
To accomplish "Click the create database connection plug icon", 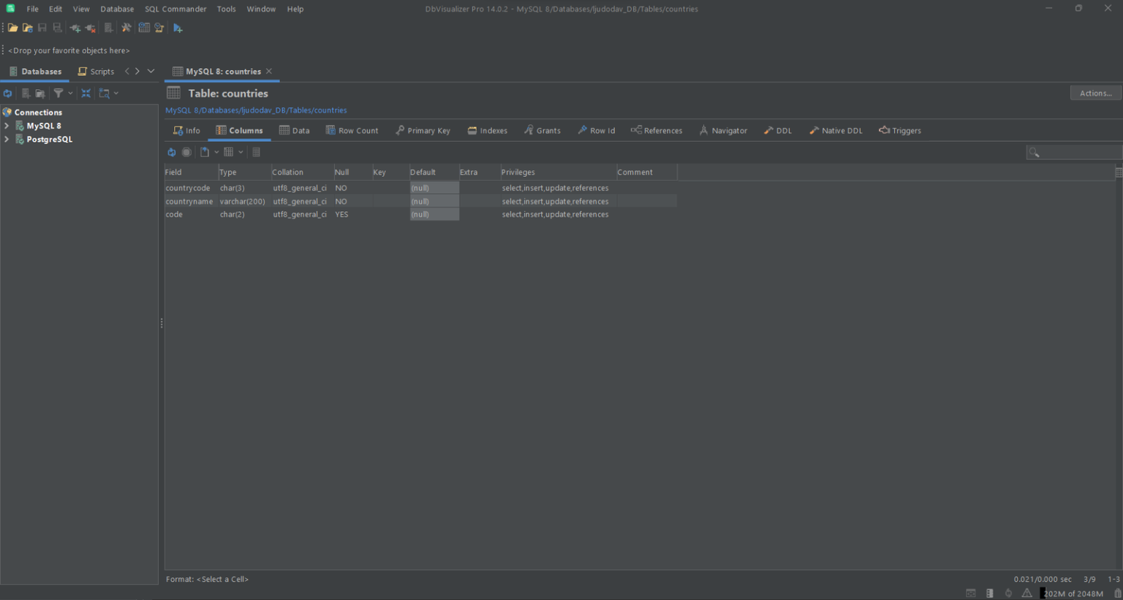I will (75, 28).
